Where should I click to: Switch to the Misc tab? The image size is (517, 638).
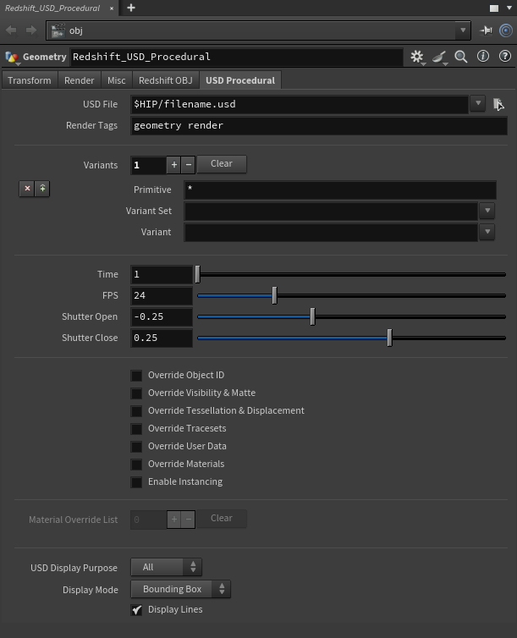[x=116, y=80]
